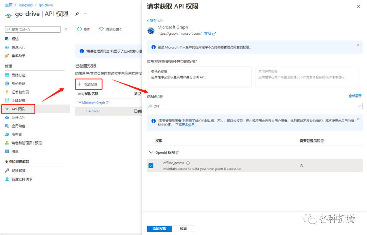Image resolution: width=367 pixels, height=235 pixels.
Task: Click Microsoft Graph logo icon
Action: (x=151, y=31)
